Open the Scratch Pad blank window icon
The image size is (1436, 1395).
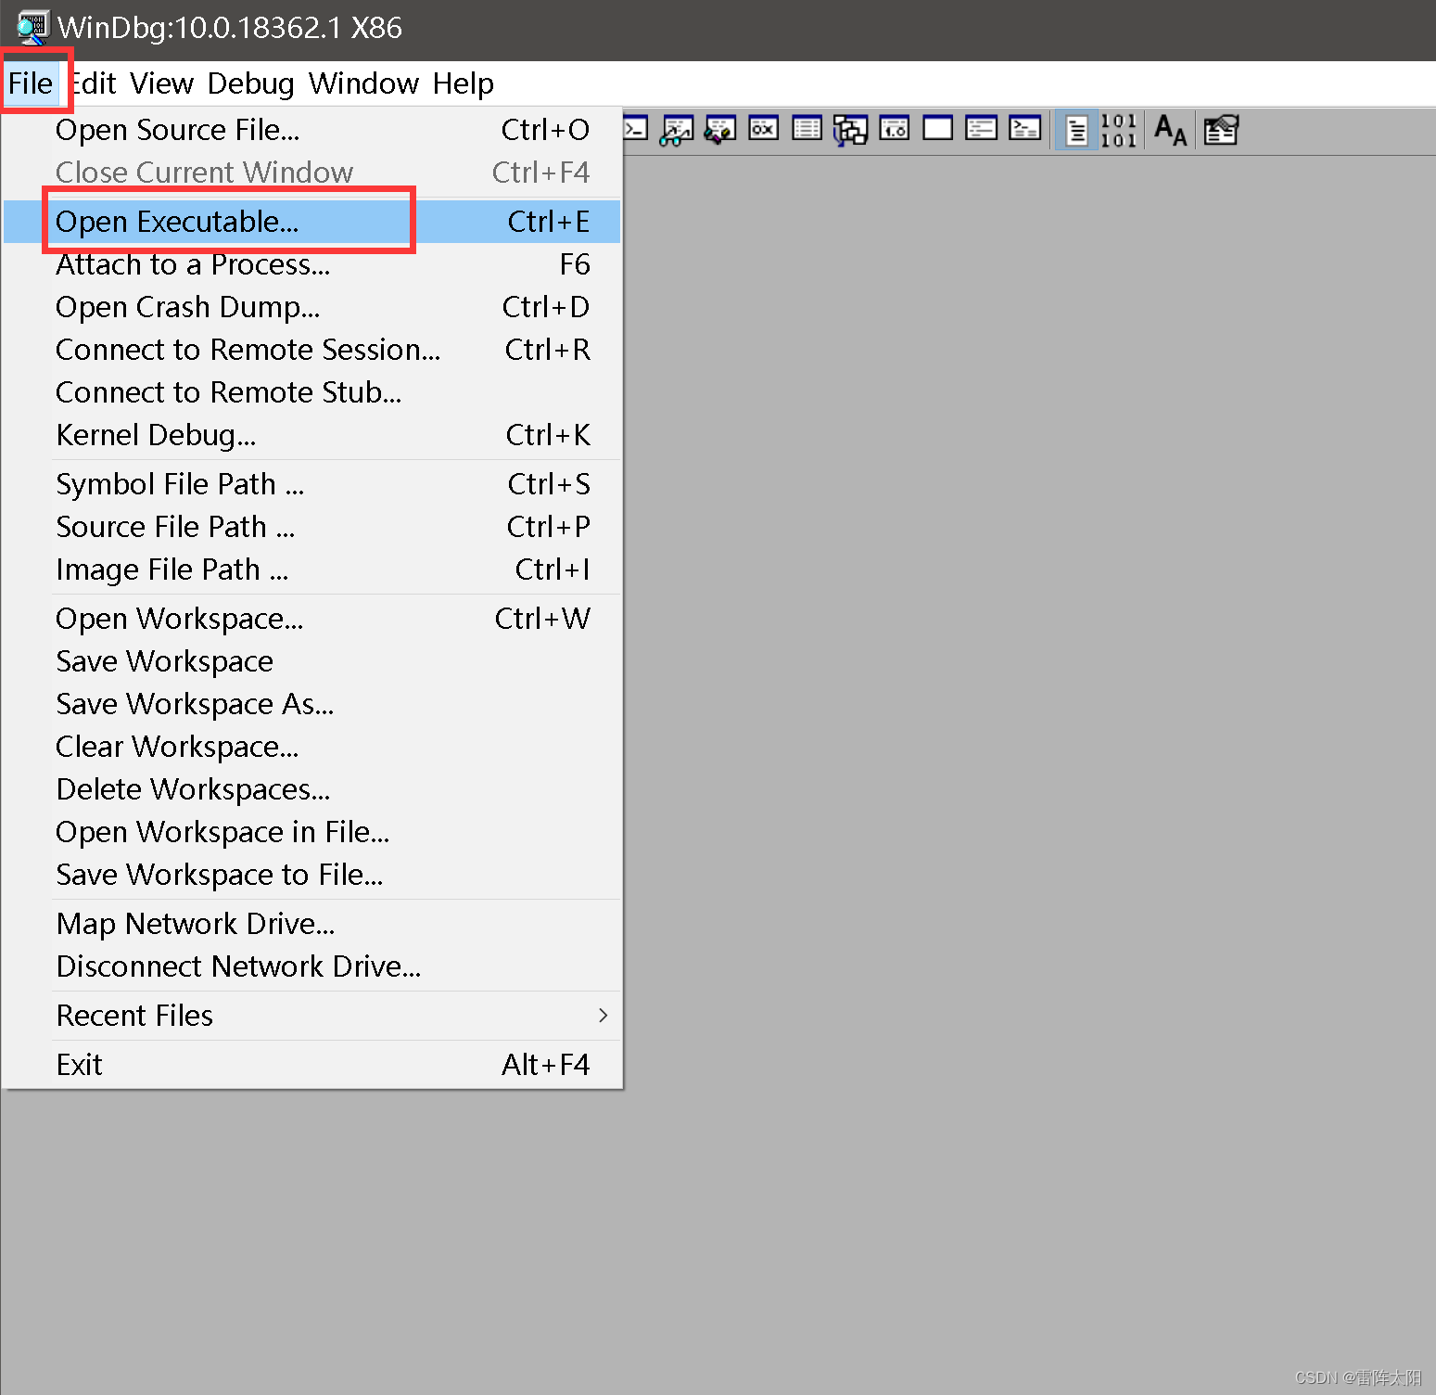pos(937,129)
